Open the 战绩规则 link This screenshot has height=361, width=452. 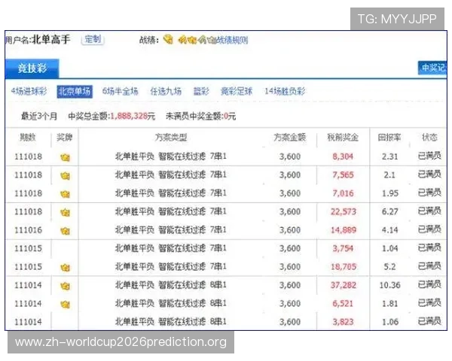[x=232, y=40]
